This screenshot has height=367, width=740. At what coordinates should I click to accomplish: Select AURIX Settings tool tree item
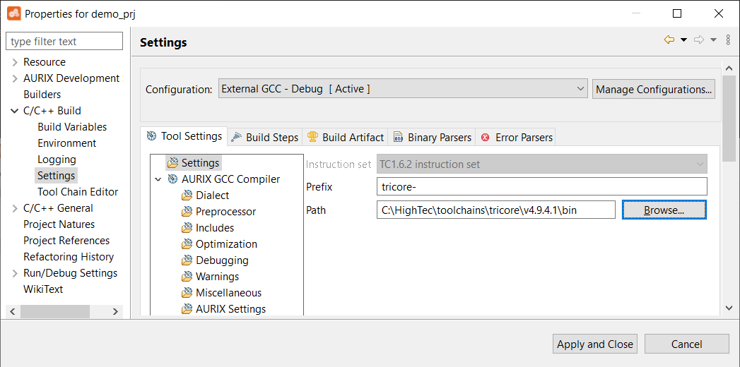231,309
